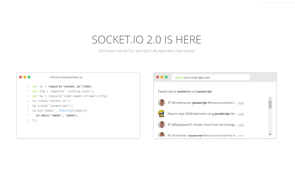The width and height of the screenshot is (295, 174).
Task: Click the https://your-node-app.com address bar
Action: [211, 77]
